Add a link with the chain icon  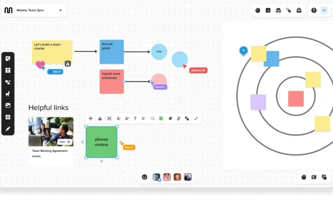pos(178,119)
